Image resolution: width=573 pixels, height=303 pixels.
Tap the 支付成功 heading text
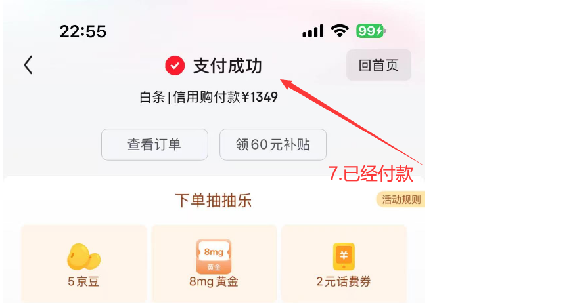point(227,66)
